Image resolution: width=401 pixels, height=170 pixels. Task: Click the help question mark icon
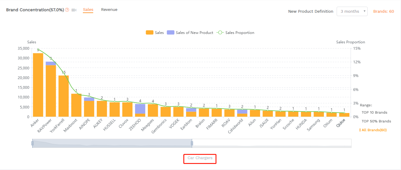click(x=67, y=10)
